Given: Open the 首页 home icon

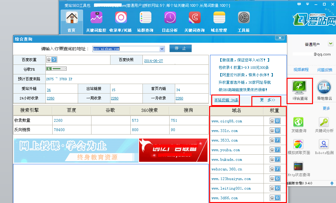Looking at the screenshot, I should pyautogui.click(x=72, y=22).
